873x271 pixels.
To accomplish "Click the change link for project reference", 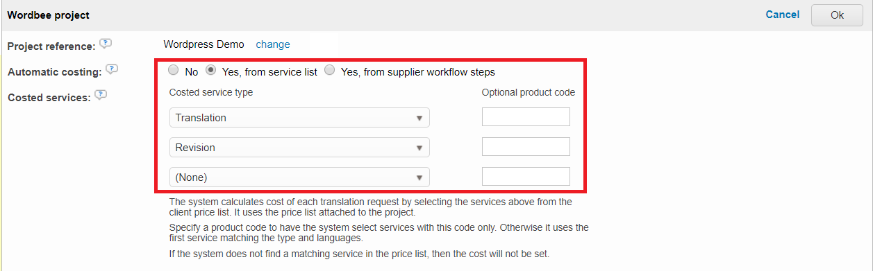I will pyautogui.click(x=273, y=44).
